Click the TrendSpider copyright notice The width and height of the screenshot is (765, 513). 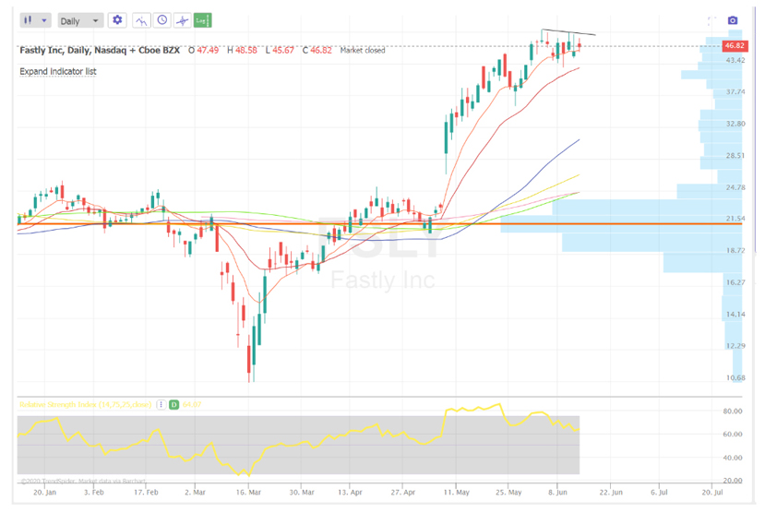pos(83,482)
